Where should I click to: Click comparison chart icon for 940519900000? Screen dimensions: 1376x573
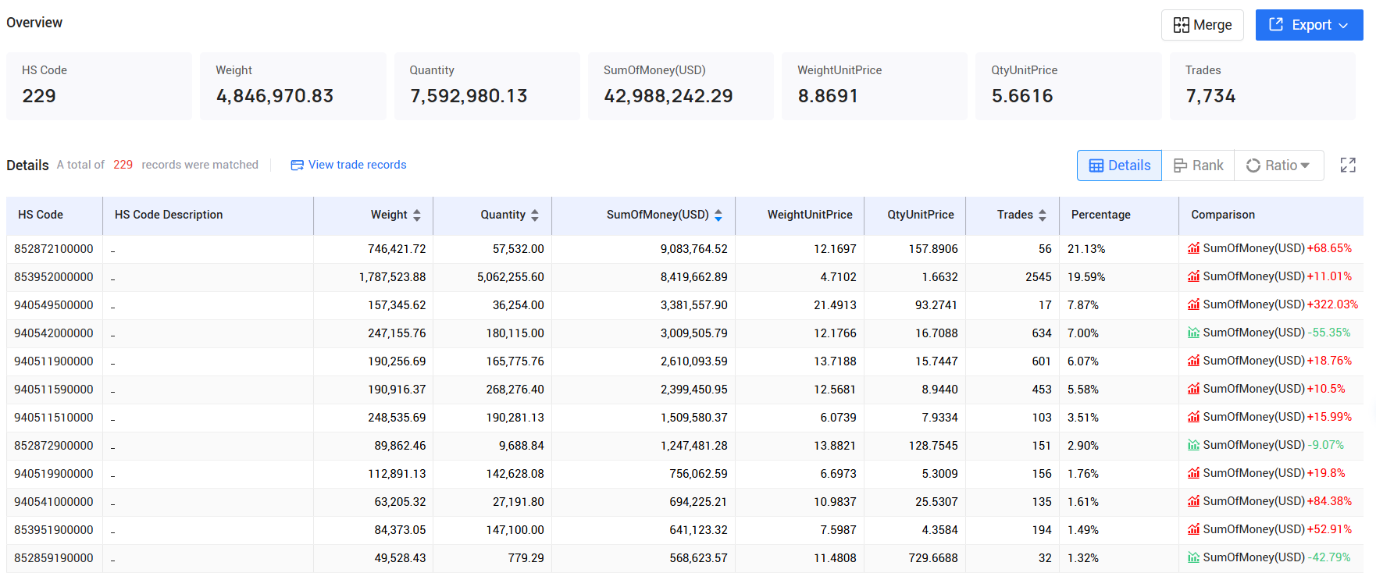tap(1193, 473)
